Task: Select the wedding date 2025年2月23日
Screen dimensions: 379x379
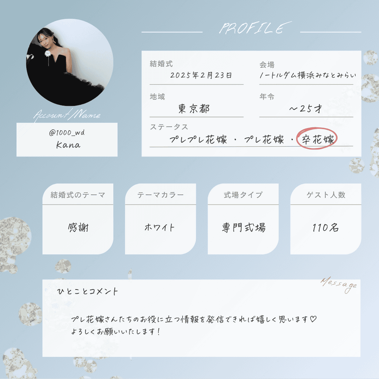Action: (201, 75)
